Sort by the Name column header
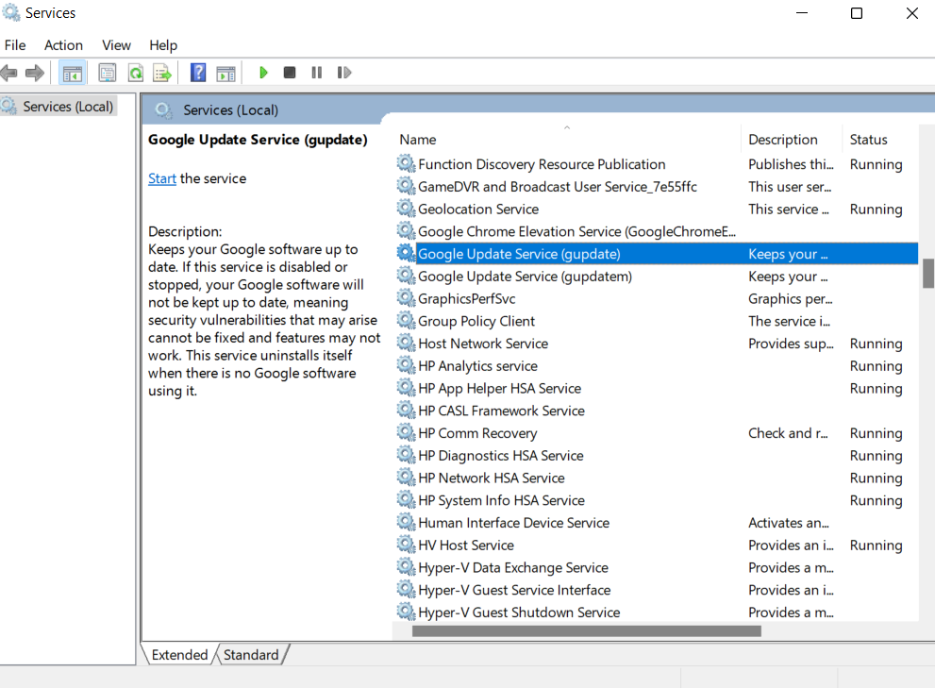 [566, 140]
